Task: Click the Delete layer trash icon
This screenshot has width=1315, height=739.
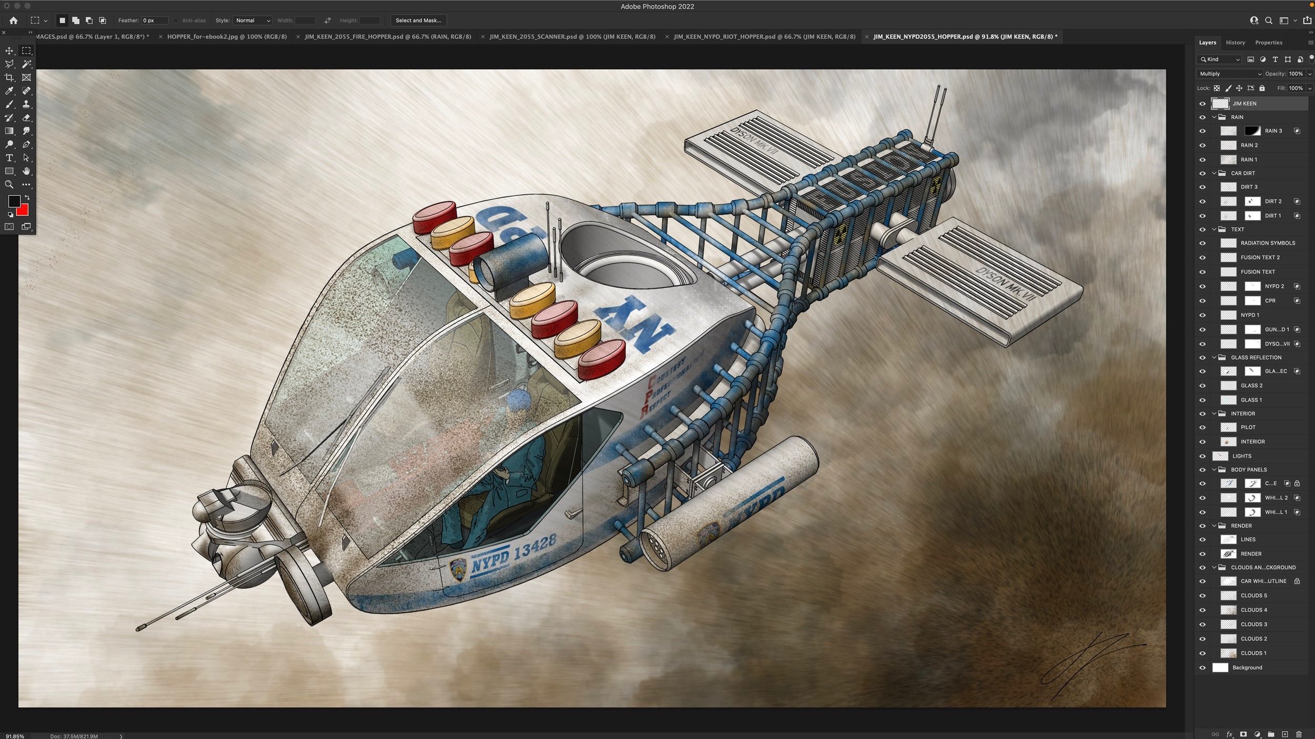Action: [1299, 734]
